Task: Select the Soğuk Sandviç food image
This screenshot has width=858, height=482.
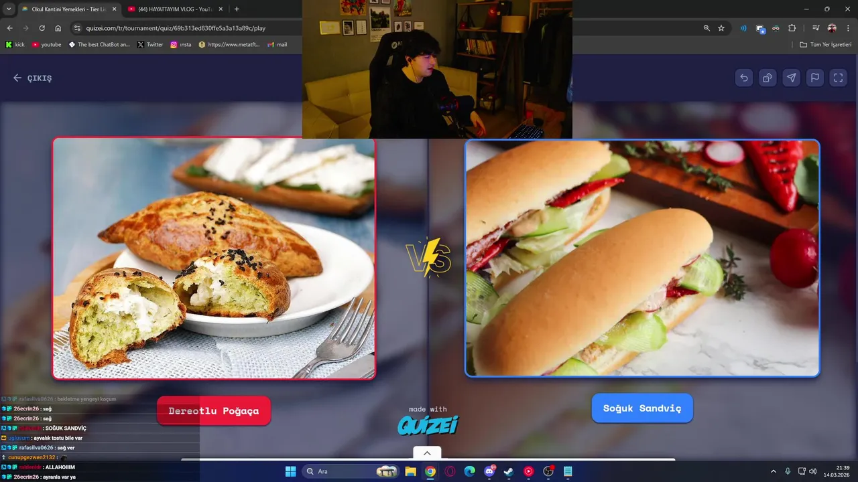Action: pyautogui.click(x=642, y=258)
